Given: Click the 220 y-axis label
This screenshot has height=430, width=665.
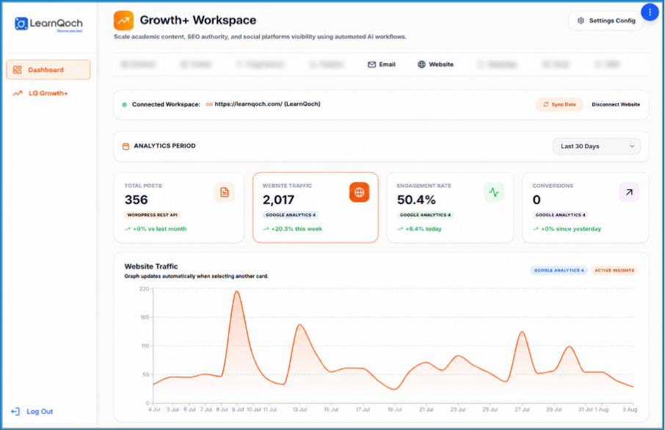Looking at the screenshot, I should [x=144, y=289].
